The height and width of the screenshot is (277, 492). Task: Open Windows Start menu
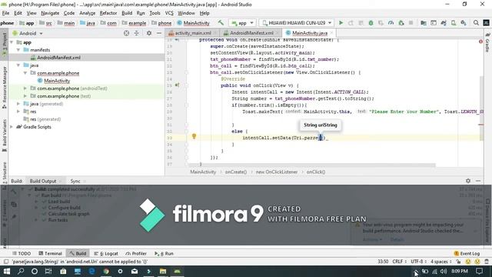pos(7,271)
